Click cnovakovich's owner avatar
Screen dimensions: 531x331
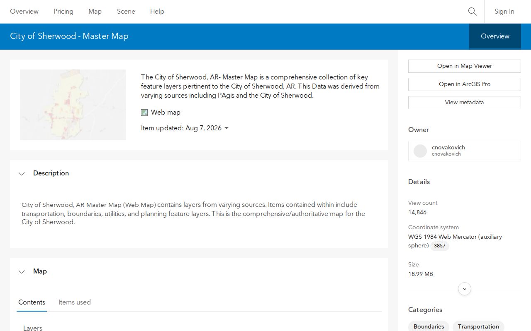(x=420, y=151)
